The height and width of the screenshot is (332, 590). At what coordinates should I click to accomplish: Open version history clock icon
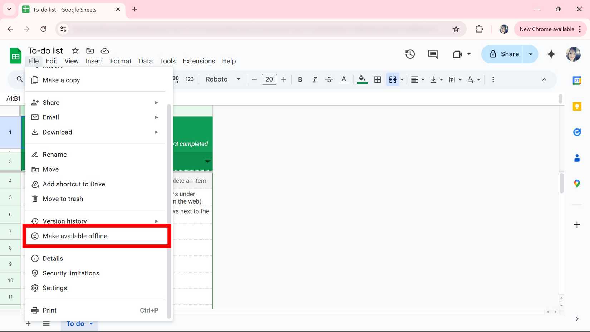click(410, 54)
